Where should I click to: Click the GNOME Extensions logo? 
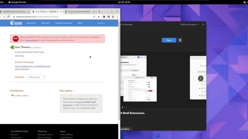point(16,23)
